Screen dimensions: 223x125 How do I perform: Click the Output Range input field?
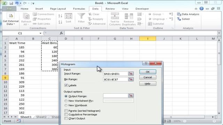click(x=115, y=96)
